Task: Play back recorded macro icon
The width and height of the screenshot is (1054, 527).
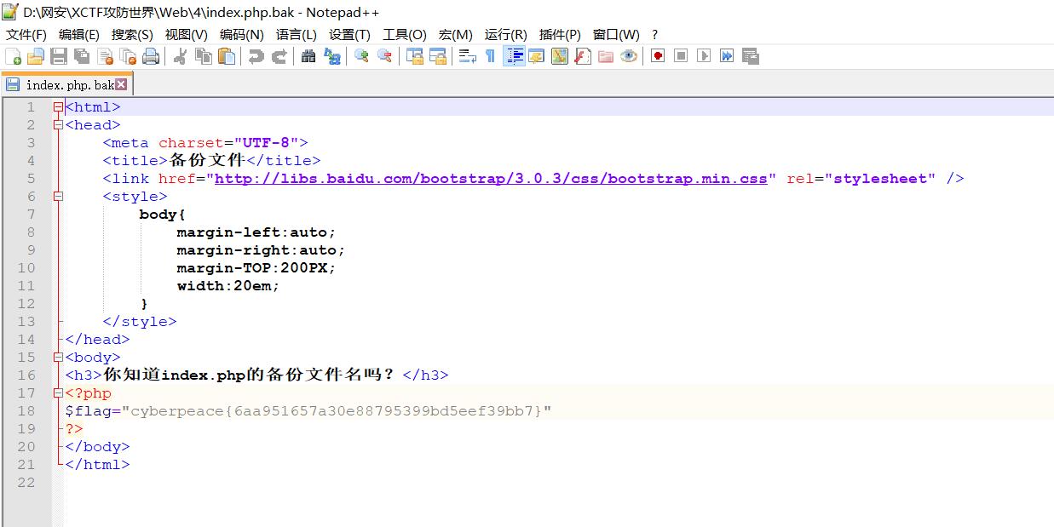Action: [x=704, y=56]
